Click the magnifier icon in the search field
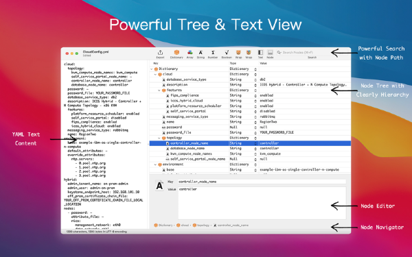 279,52
